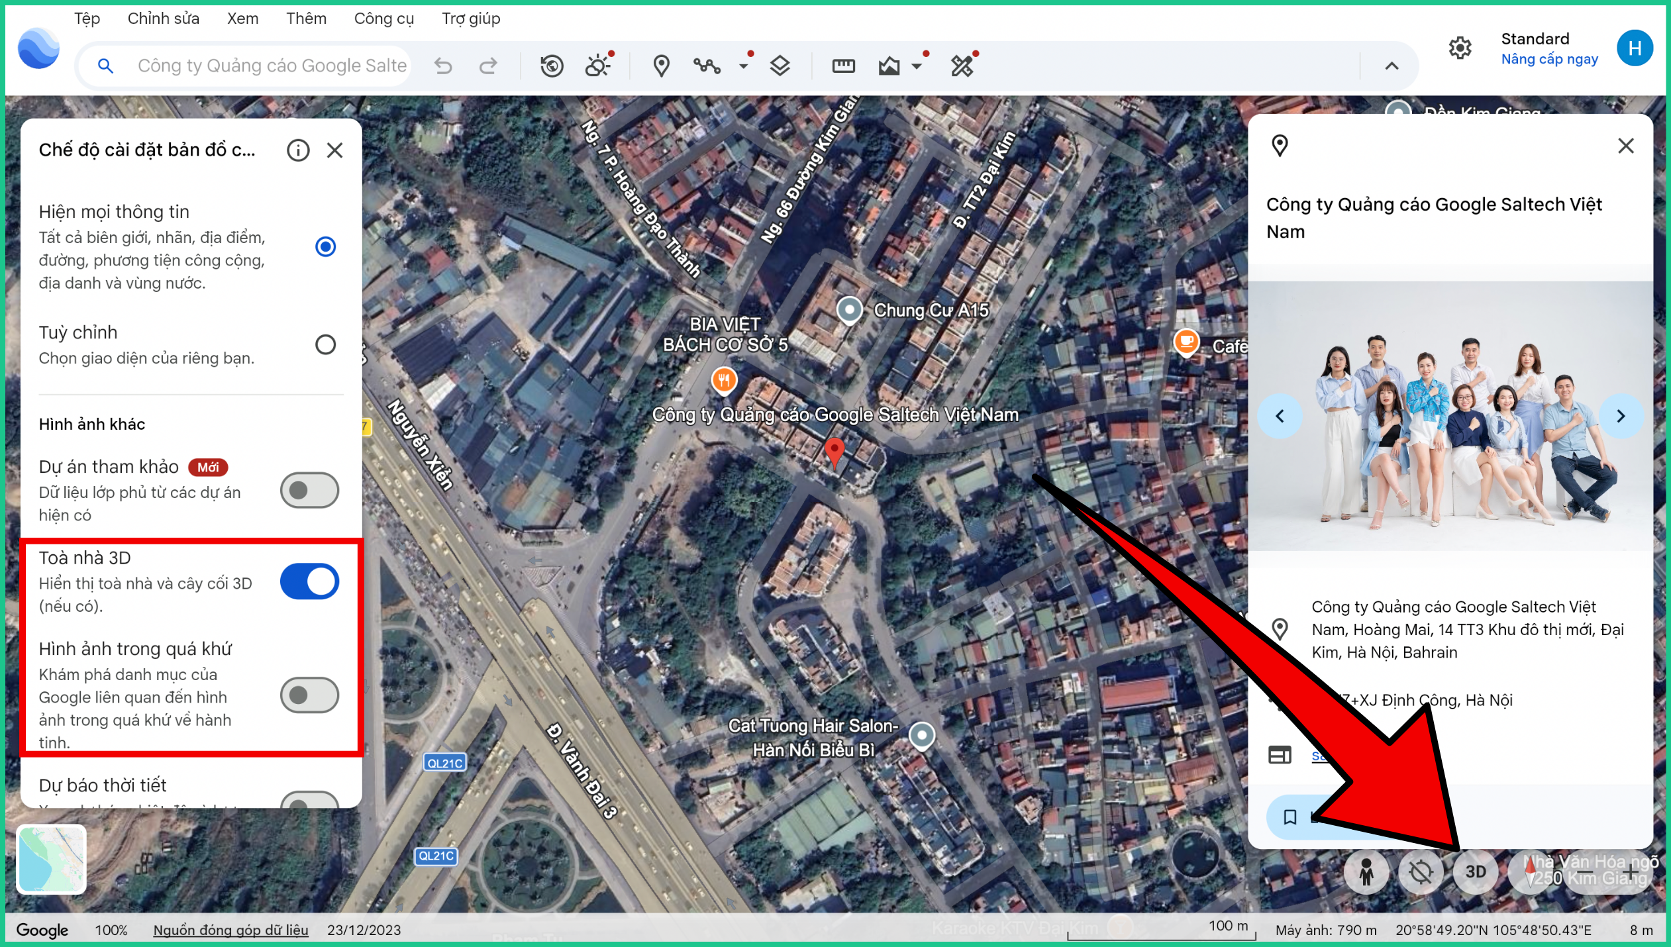Expand dropdown arrow next to path tool
Screen dimensions: 1671x947
(744, 66)
